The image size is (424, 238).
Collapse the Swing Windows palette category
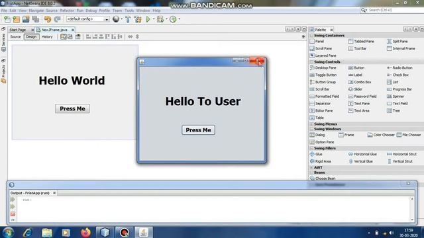(312, 130)
